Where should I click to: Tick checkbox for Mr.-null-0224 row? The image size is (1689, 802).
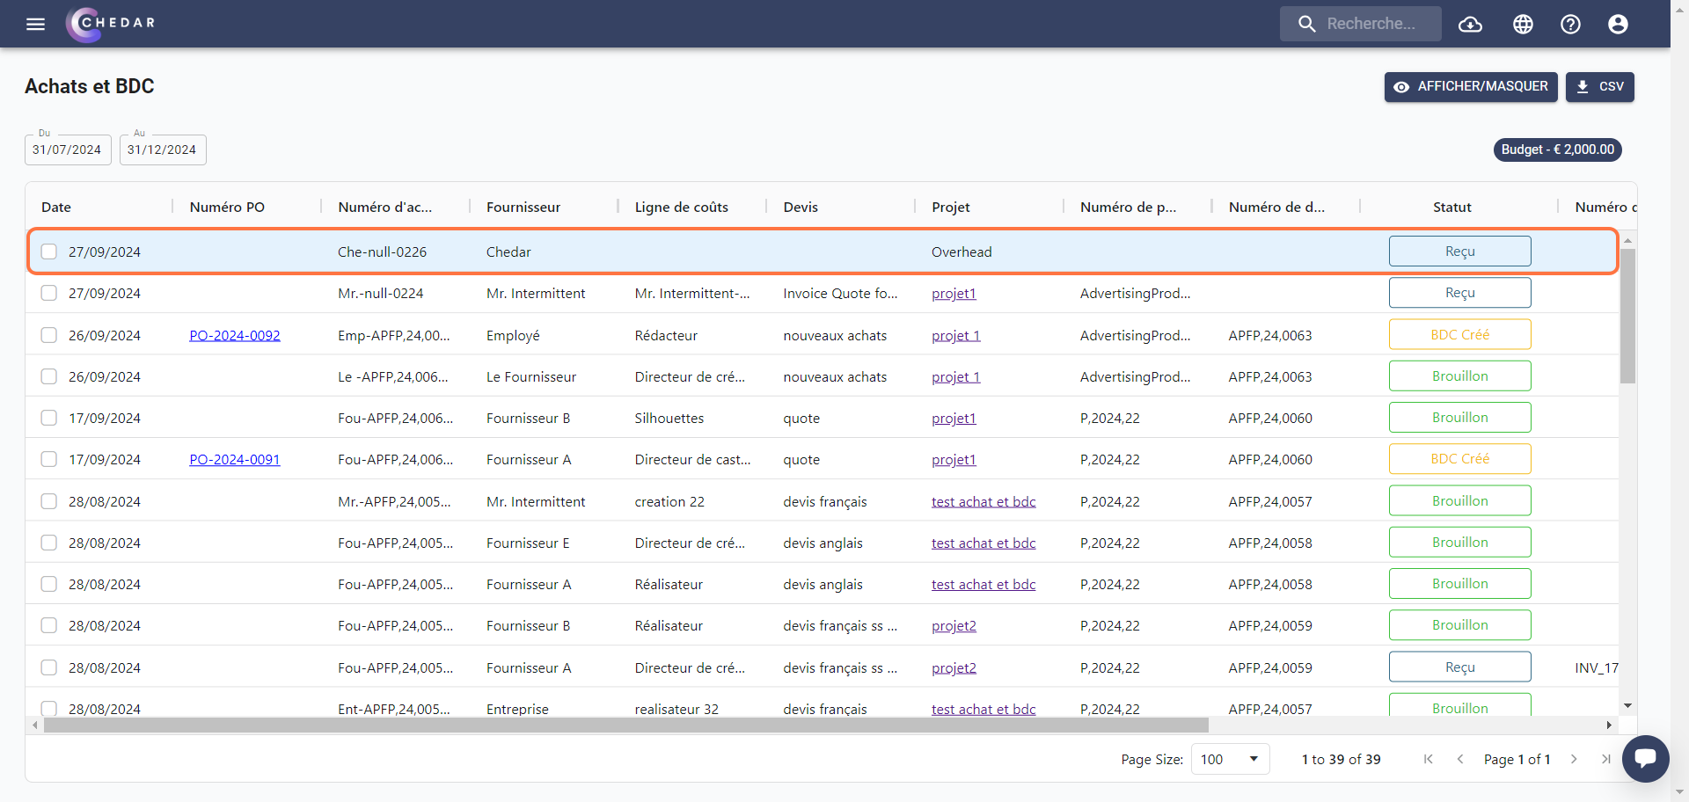(49, 293)
